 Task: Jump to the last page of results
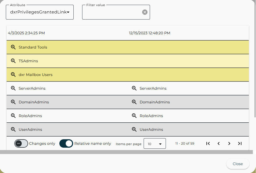click(240, 143)
